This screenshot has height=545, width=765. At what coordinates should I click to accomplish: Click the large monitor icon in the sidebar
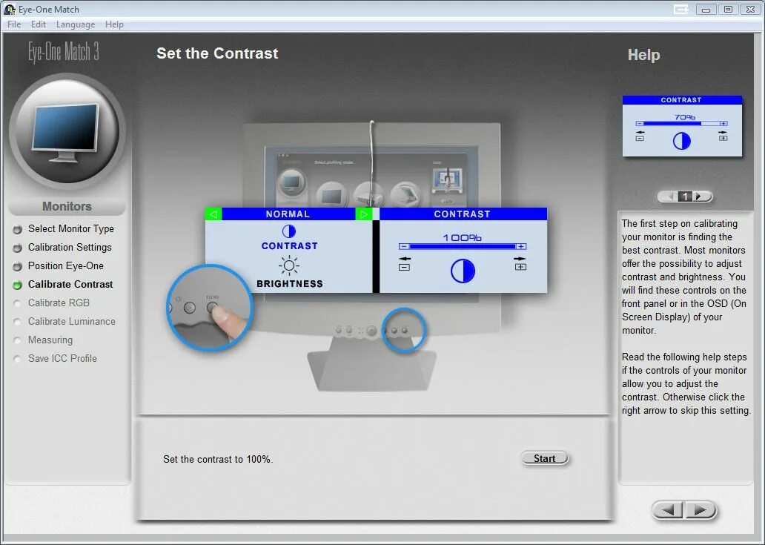67,131
